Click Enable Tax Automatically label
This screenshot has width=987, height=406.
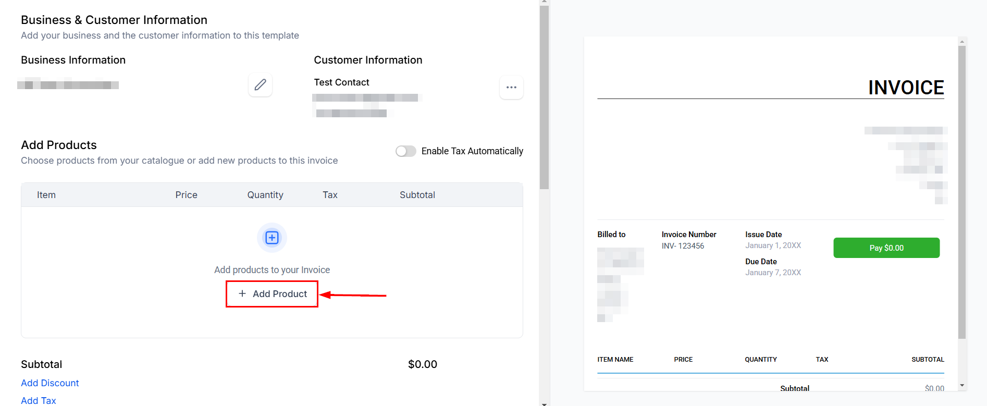pyautogui.click(x=472, y=151)
